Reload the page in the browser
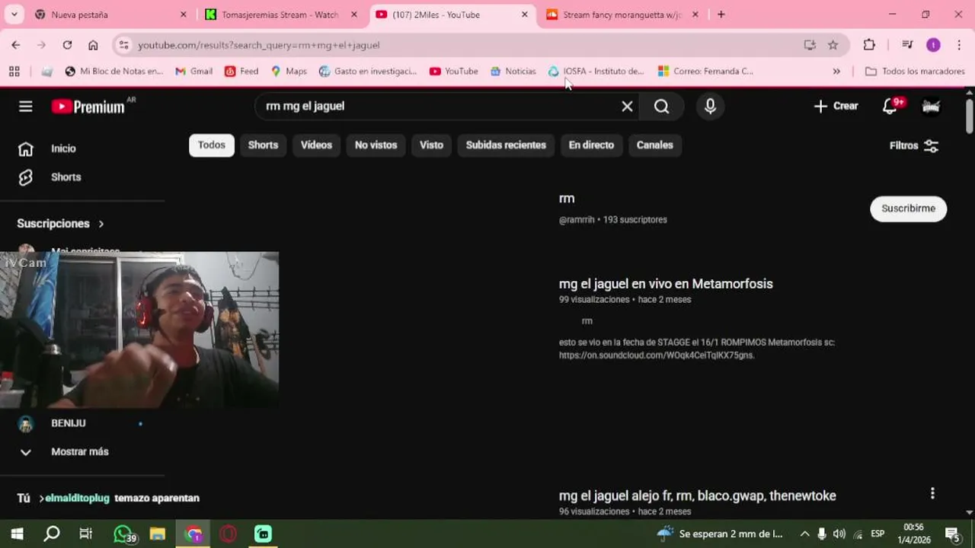 point(67,45)
